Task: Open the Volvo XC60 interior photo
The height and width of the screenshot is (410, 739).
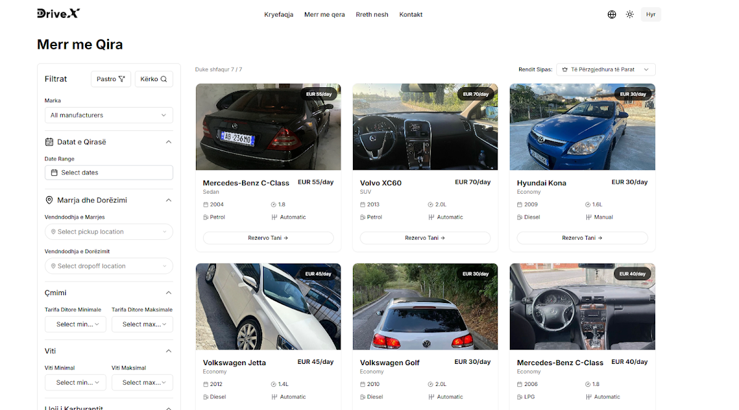Action: tap(426, 127)
